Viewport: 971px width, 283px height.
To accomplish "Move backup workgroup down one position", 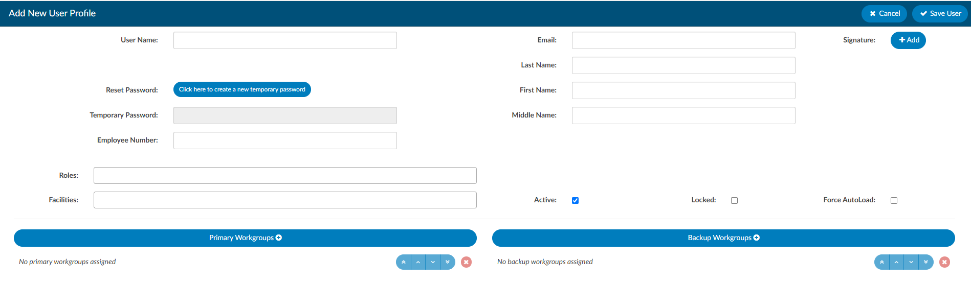I will click(x=911, y=262).
